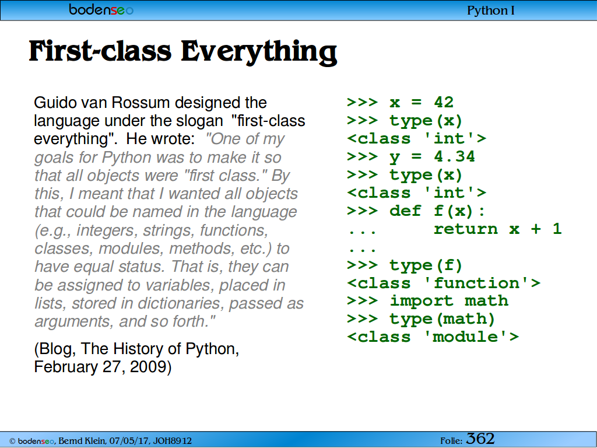Click the citation "(Blog, The History of Python,"
Image resolution: width=597 pixels, height=448 pixels.
tap(136, 349)
